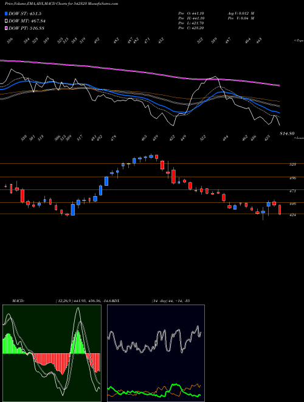Click the ADX '(14 day) 44, +14, -35' values
304x402 pixels.
tap(170, 301)
